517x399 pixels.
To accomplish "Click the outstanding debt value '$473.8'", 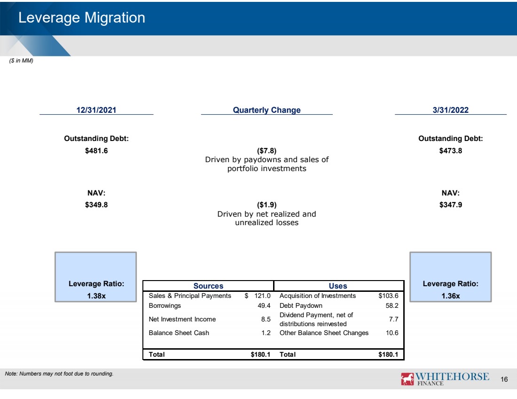I will 450,151.
